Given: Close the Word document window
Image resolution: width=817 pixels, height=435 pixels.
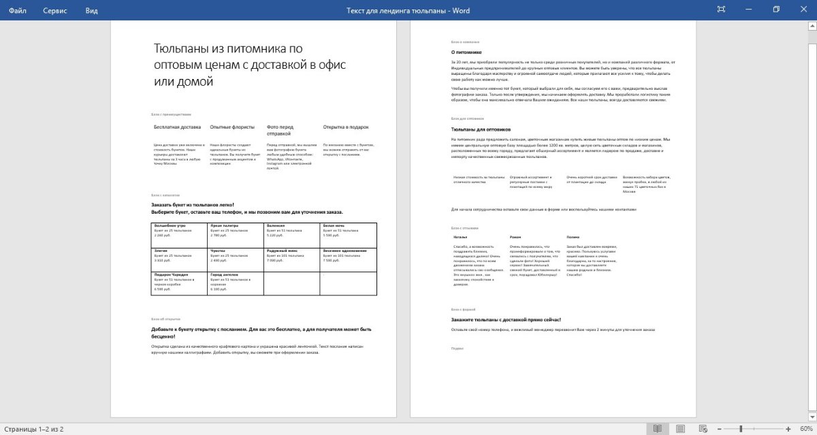Looking at the screenshot, I should (x=803, y=10).
